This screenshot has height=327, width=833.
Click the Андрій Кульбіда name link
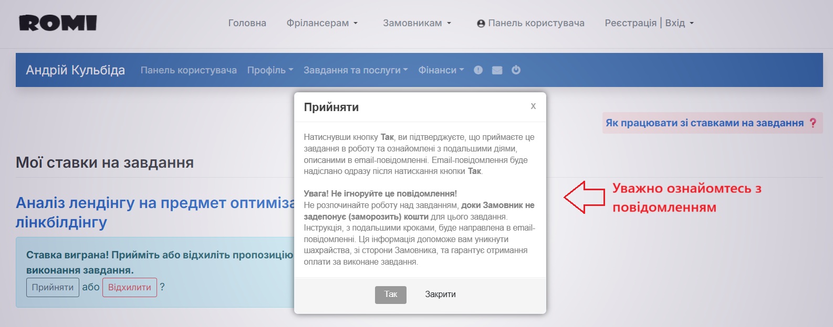click(76, 70)
